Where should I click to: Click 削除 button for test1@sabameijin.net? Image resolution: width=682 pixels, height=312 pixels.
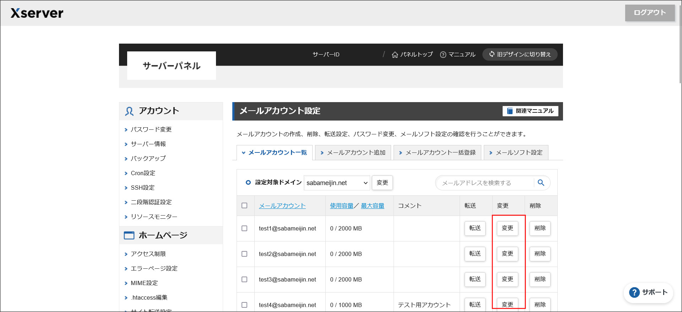click(x=540, y=228)
